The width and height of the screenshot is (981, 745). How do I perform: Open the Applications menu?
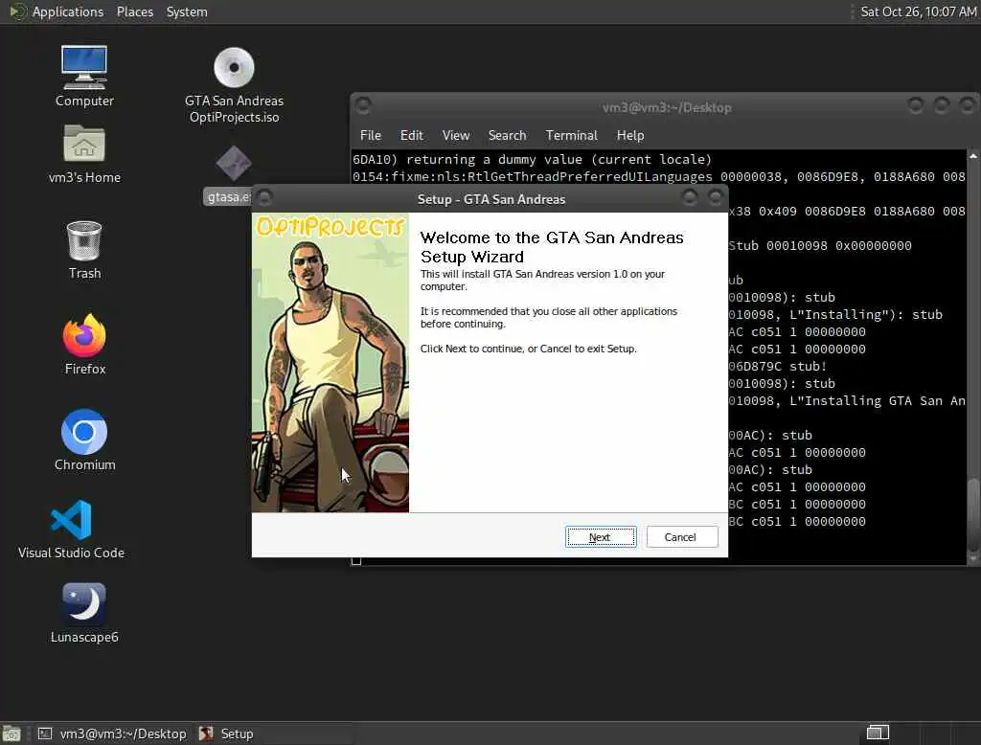point(68,11)
